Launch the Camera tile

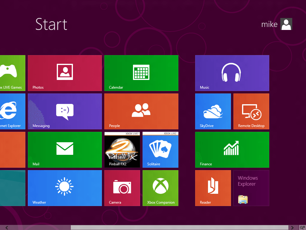(x=122, y=188)
